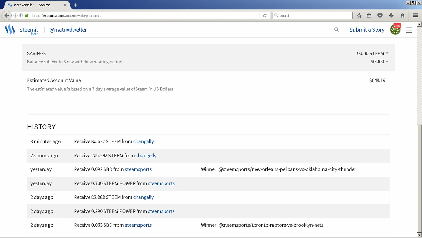The image size is (422, 238).
Task: Open @matrixdweller profile link in header
Action: click(x=68, y=30)
